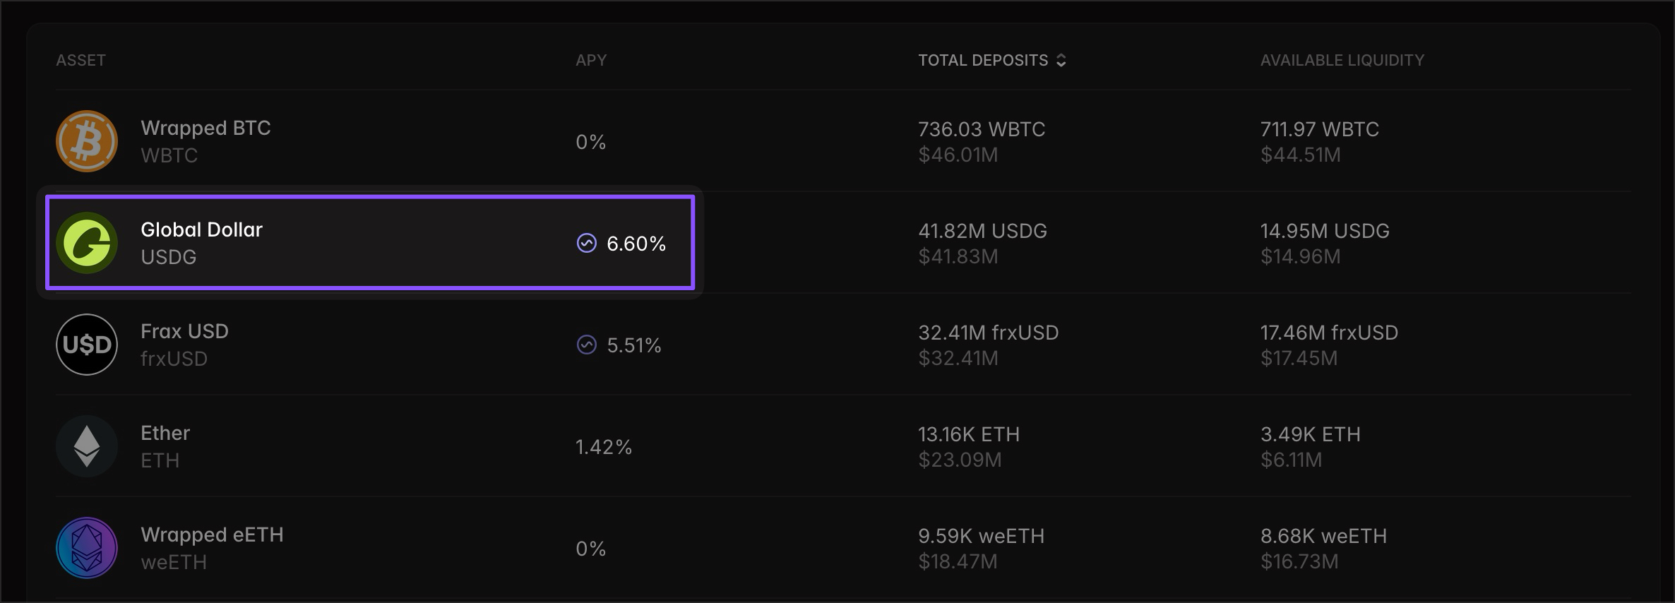Click the 41.82M USDG total deposits value
1675x603 pixels.
point(982,231)
